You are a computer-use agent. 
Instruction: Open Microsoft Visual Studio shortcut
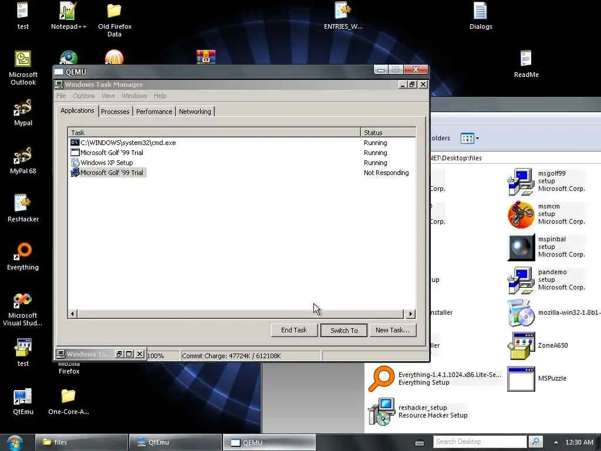coord(23,309)
